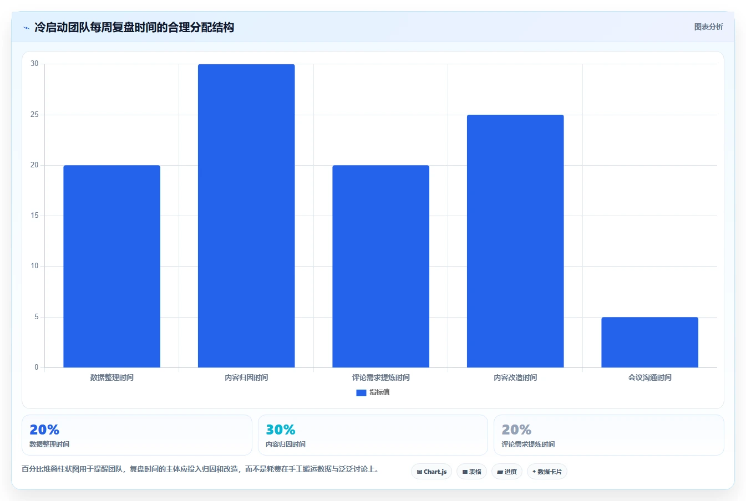Image resolution: width=746 pixels, height=501 pixels.
Task: Click the Chart.js tag chip
Action: click(x=432, y=472)
